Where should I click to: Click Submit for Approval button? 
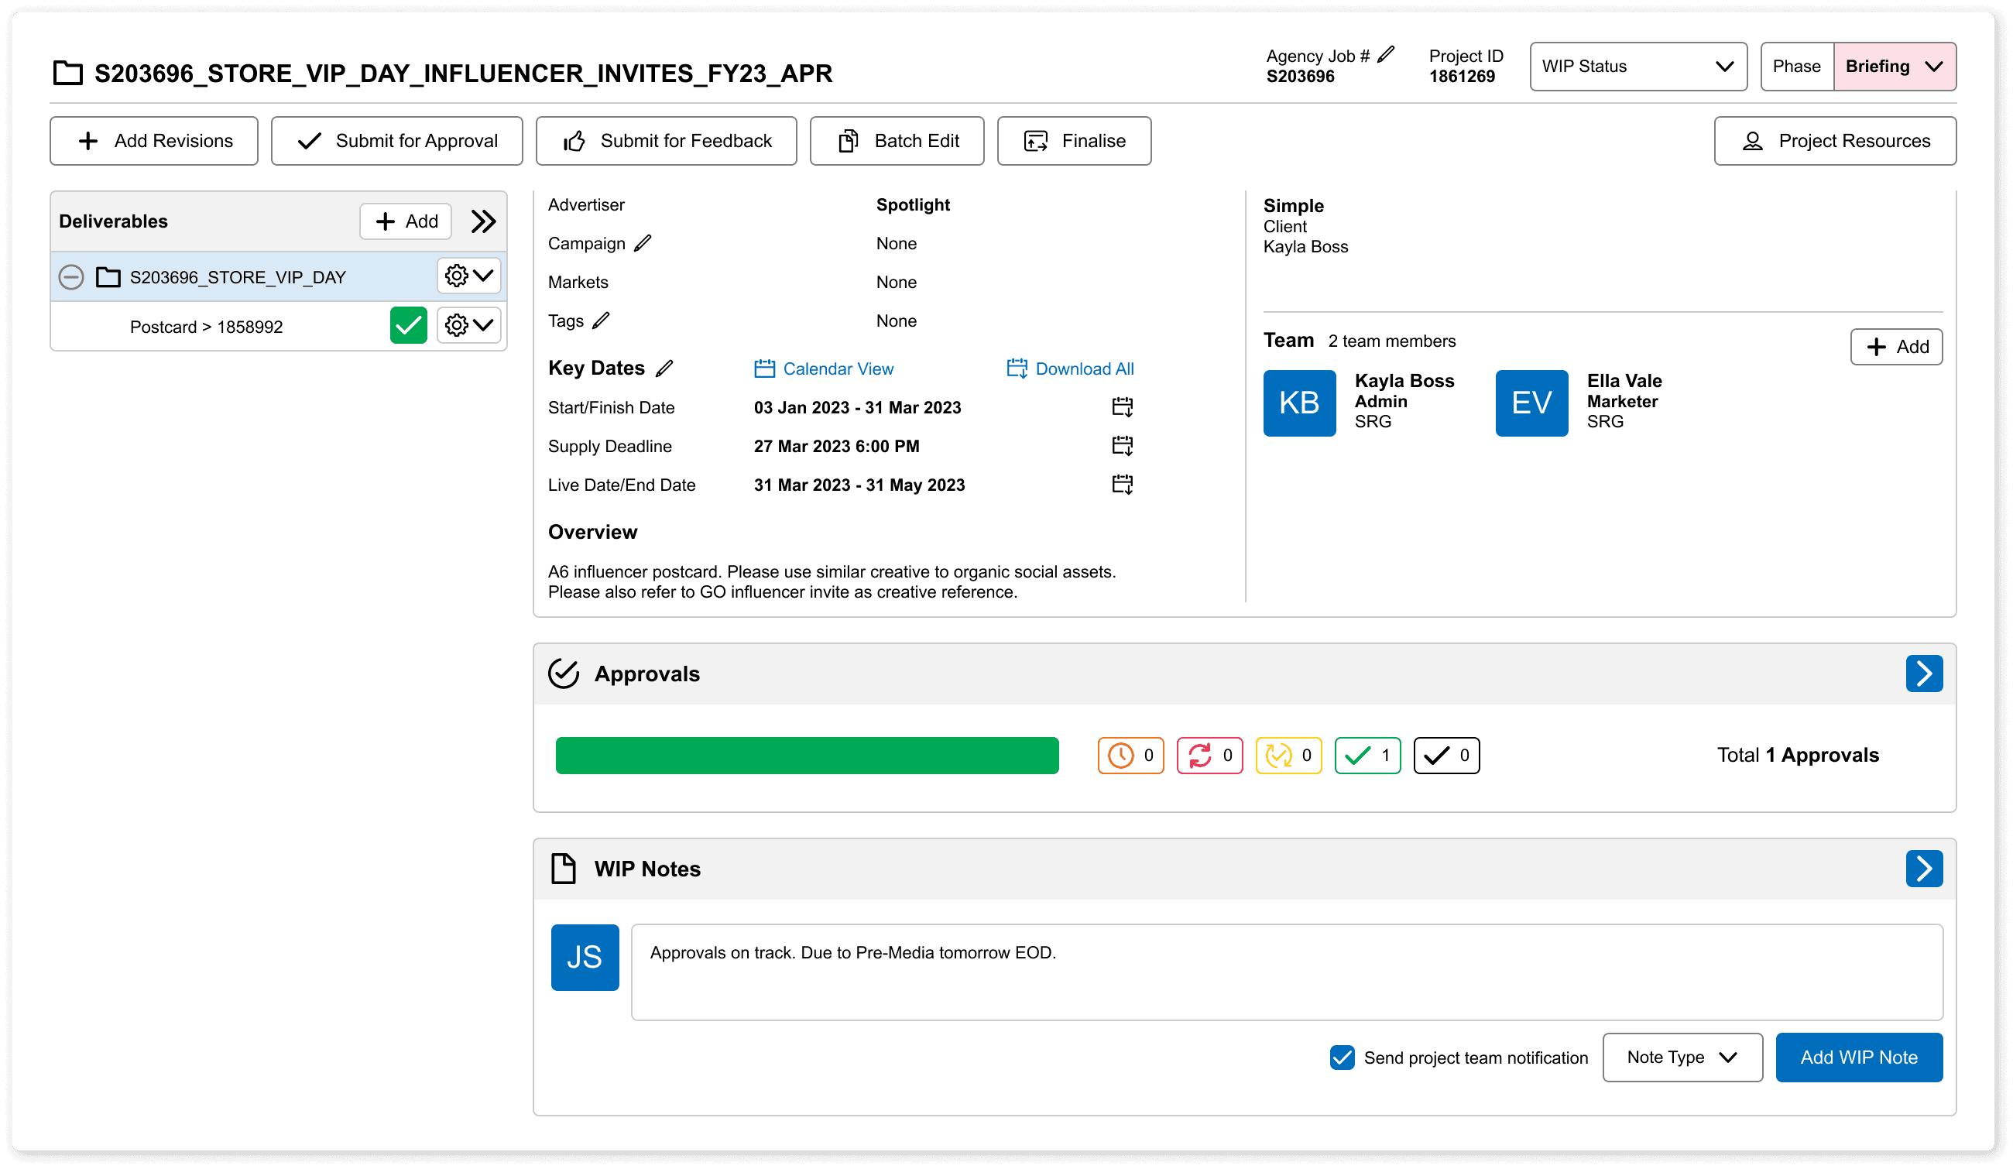(x=397, y=142)
